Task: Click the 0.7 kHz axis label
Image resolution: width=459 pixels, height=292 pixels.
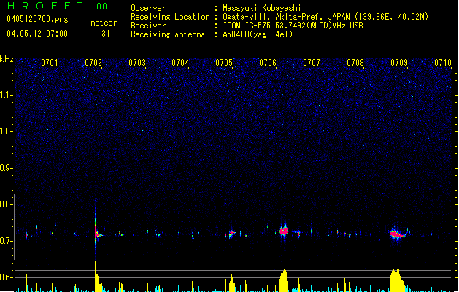Action: [6, 241]
